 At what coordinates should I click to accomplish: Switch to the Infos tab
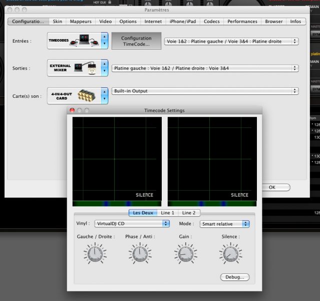(295, 22)
